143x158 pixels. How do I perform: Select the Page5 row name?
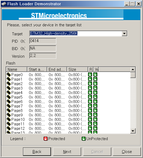(17, 97)
